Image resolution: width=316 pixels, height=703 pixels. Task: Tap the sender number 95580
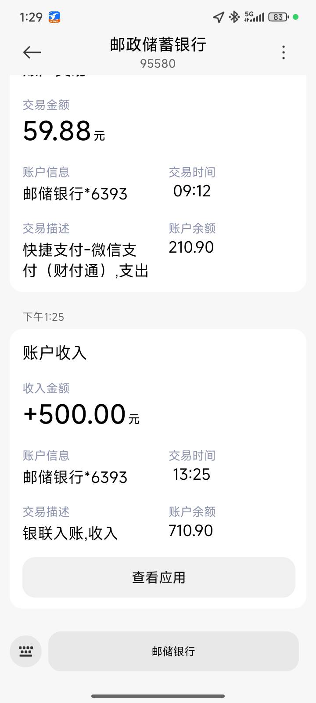(x=158, y=64)
